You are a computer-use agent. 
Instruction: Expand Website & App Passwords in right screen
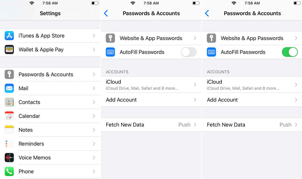[252, 38]
